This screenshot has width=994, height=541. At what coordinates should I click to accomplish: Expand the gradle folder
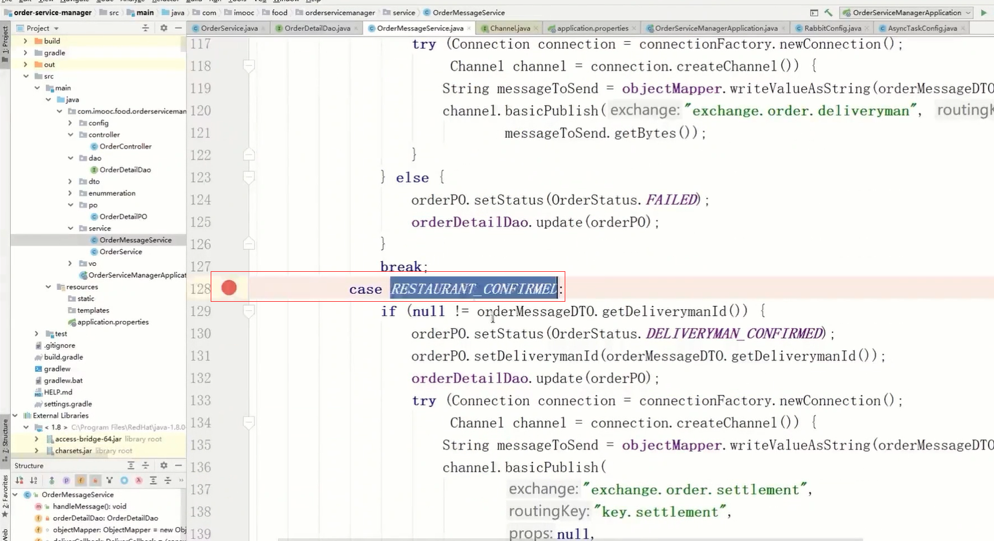pos(26,53)
